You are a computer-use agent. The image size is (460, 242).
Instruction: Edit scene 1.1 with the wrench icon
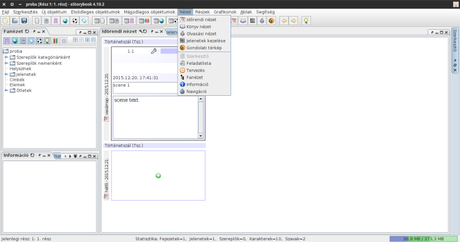[x=154, y=51]
